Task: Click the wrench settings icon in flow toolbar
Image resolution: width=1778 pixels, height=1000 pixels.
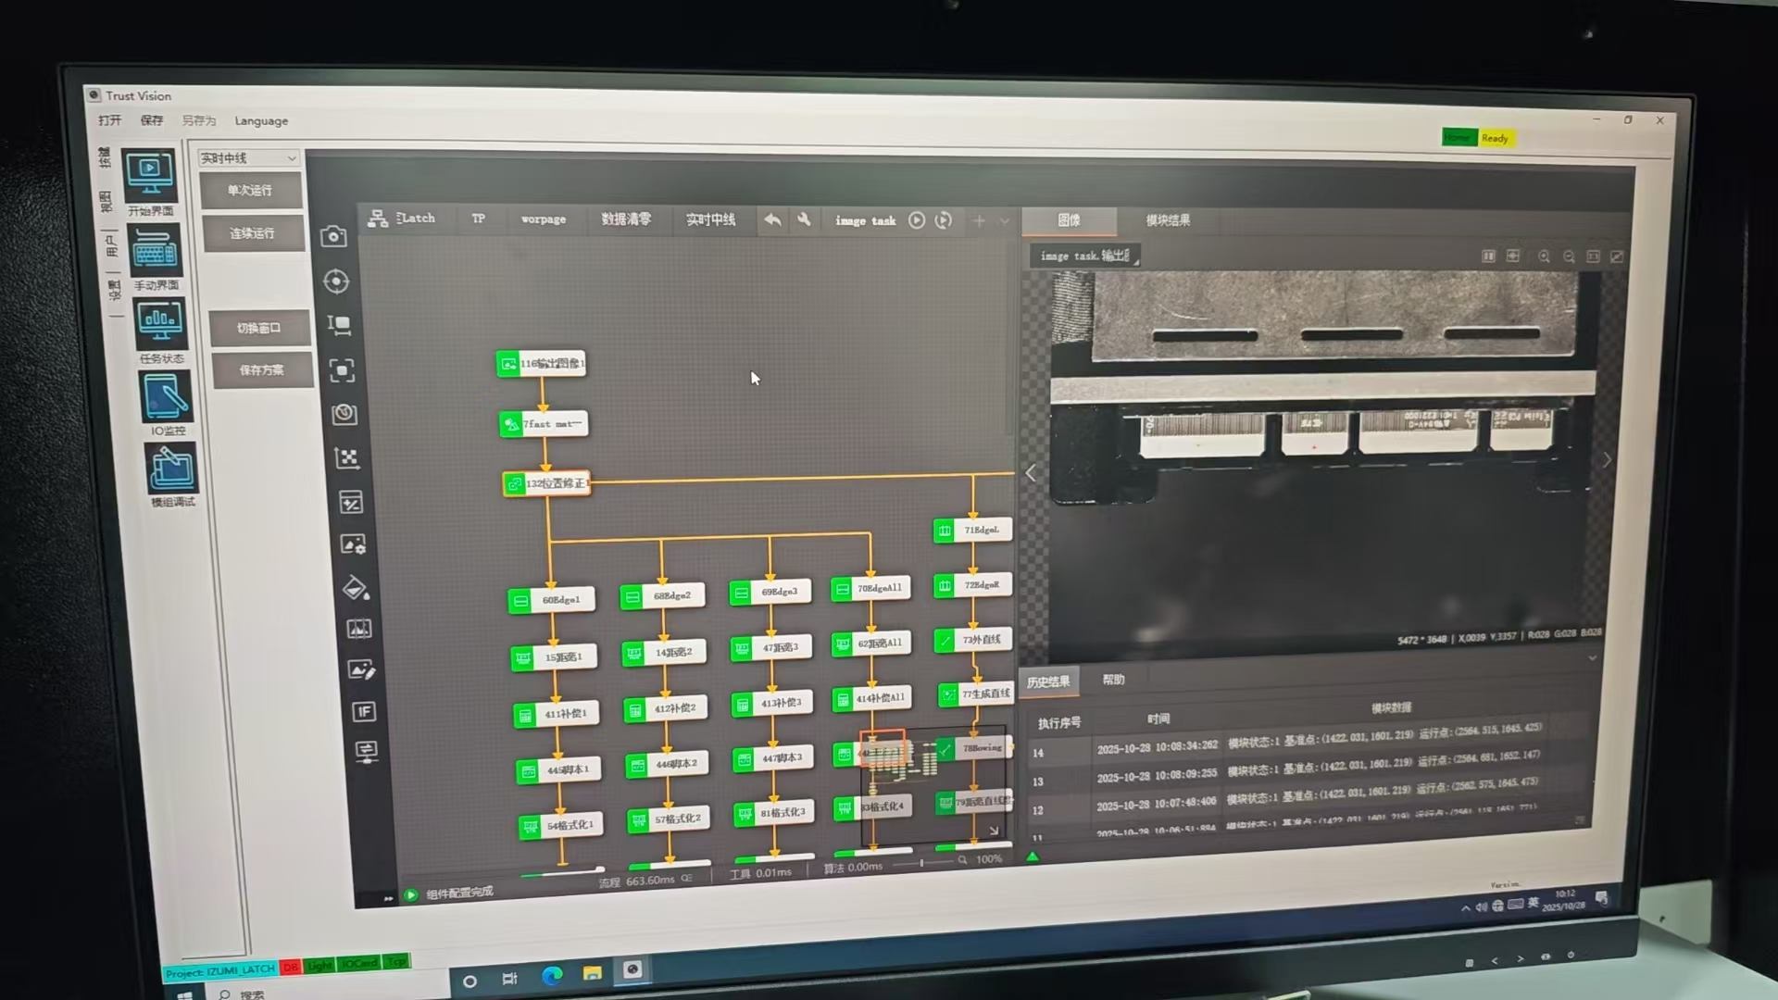Action: pos(804,219)
